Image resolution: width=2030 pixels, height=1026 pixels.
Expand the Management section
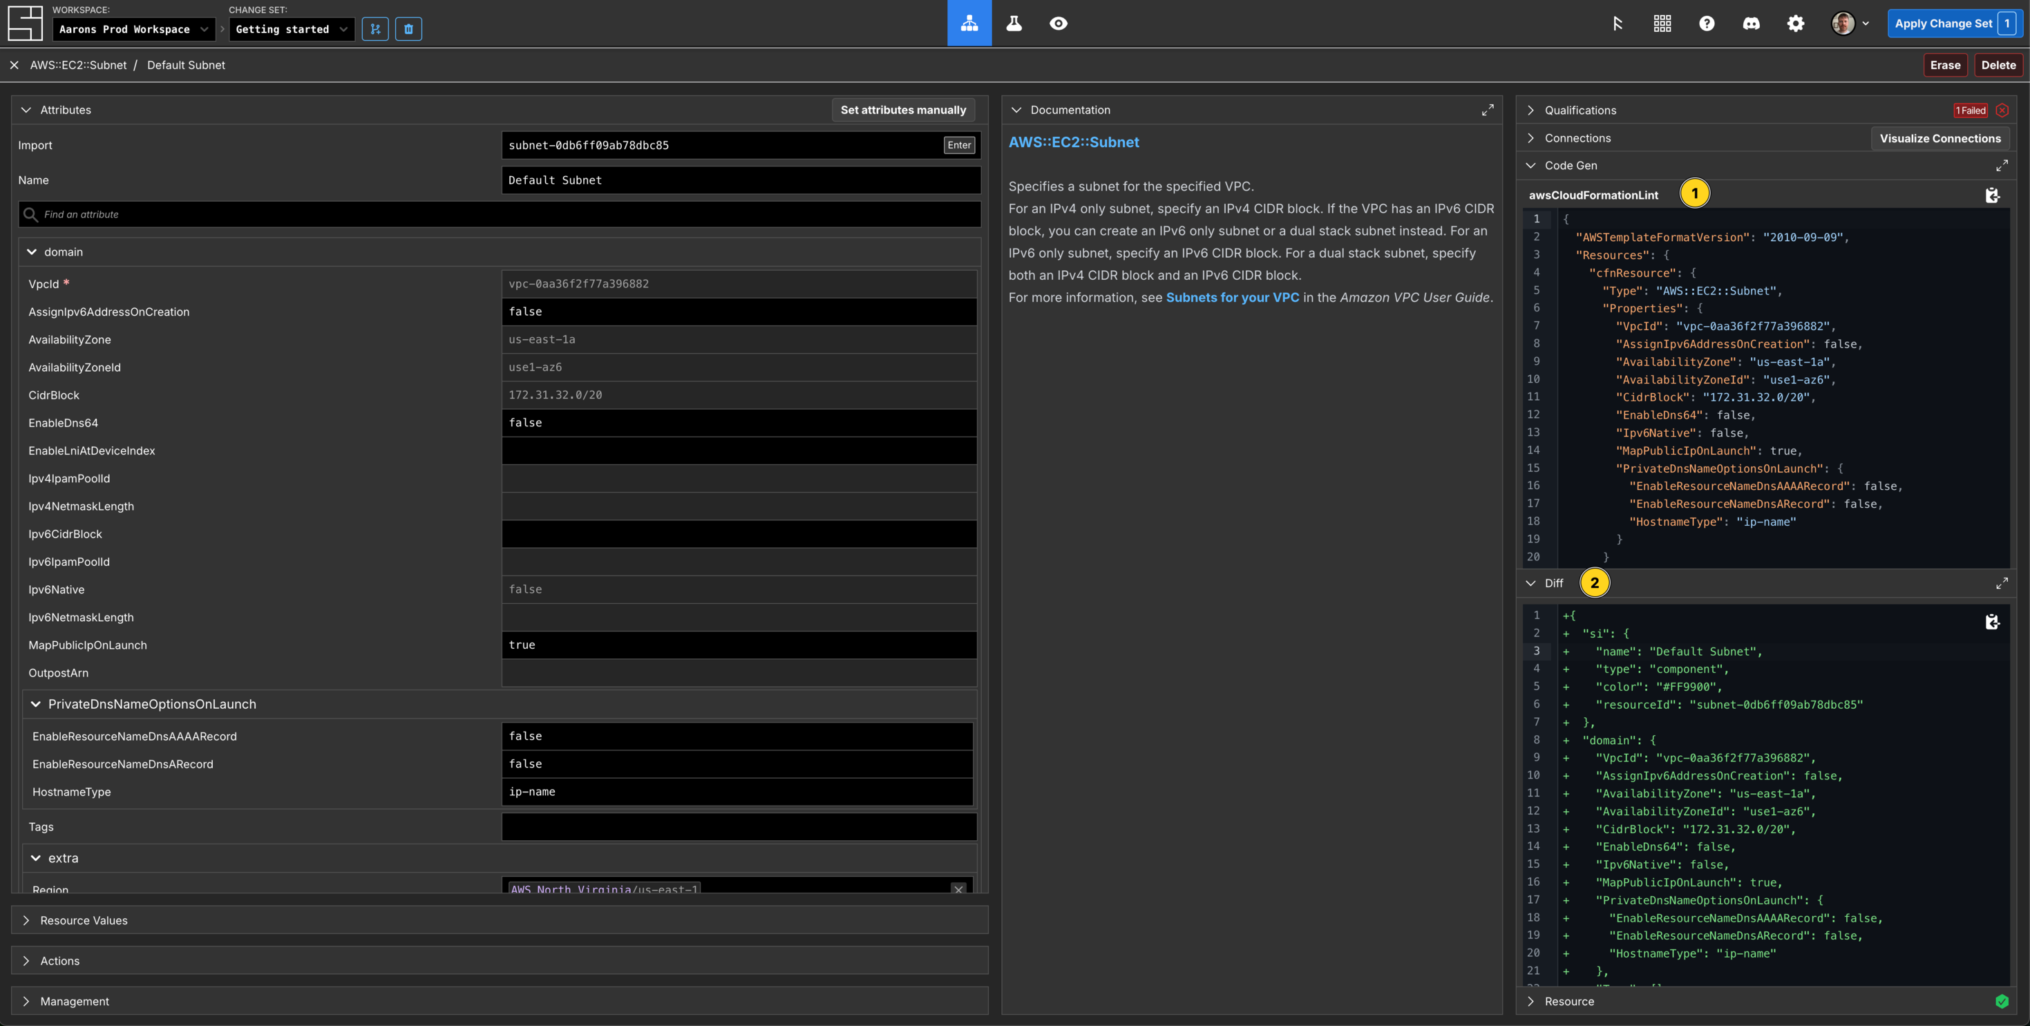coord(26,1002)
